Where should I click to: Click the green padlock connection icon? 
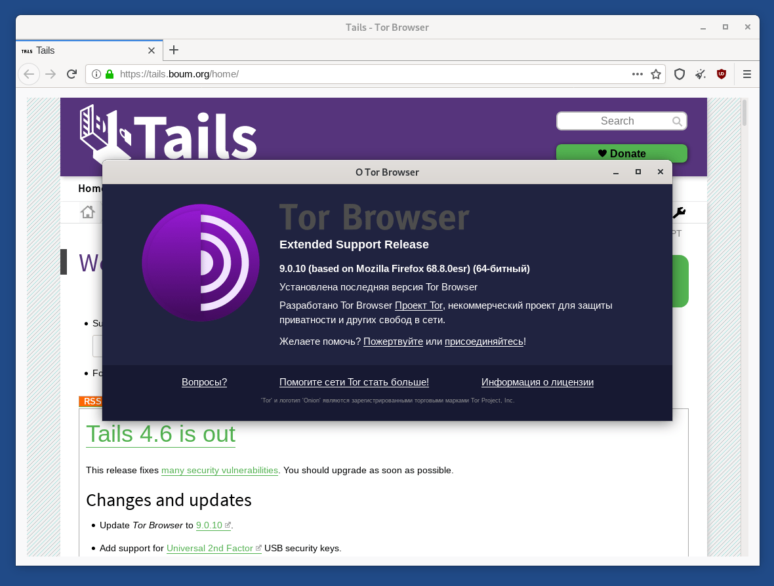[110, 75]
